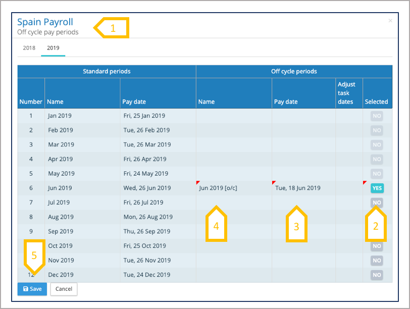Viewport: 410px width, 309px height.
Task: Select the 2019 tab
Action: pyautogui.click(x=53, y=48)
